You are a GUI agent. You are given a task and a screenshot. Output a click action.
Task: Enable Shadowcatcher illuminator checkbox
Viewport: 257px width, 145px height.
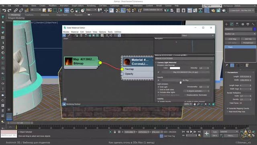click(185, 95)
